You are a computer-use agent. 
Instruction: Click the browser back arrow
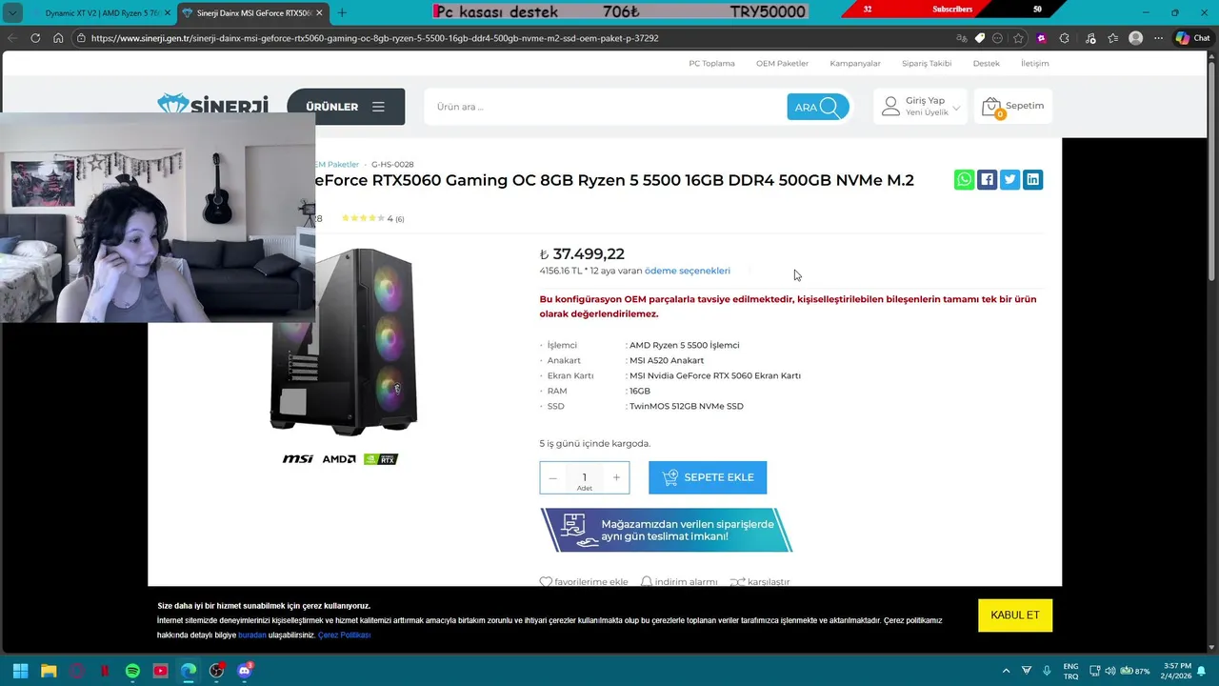(11, 38)
